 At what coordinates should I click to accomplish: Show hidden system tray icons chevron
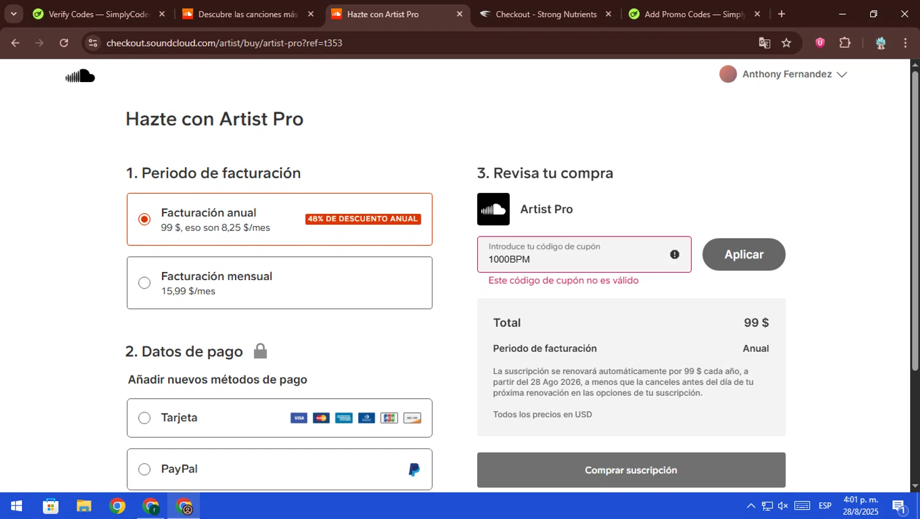(x=751, y=506)
